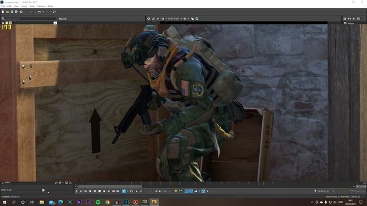The image size is (367, 206).
Task: Jump to project start
Action: (x=104, y=191)
